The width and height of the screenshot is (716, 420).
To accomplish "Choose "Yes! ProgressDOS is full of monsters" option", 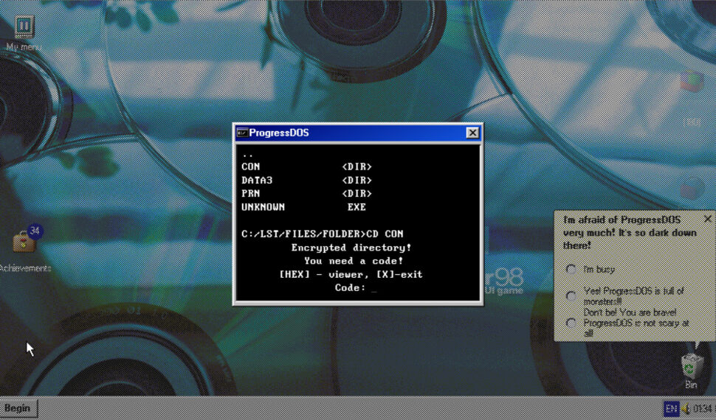I will coord(571,295).
